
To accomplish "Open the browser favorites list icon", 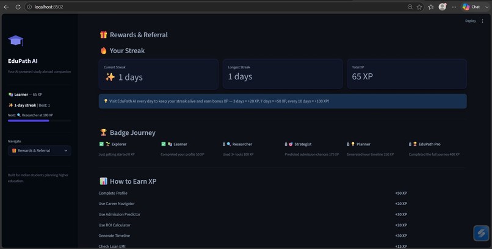I will [x=431, y=7].
